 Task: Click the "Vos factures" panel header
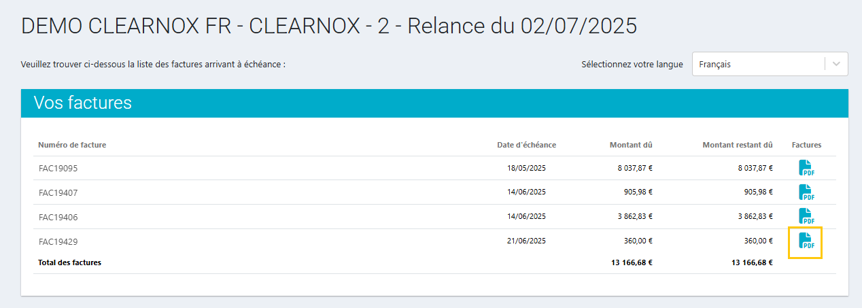[x=83, y=103]
